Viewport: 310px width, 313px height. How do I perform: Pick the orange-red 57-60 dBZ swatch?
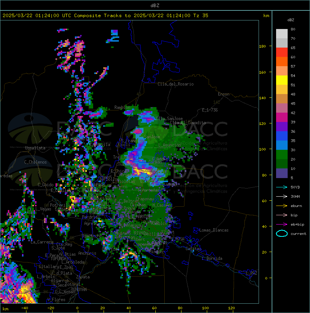[282, 61]
